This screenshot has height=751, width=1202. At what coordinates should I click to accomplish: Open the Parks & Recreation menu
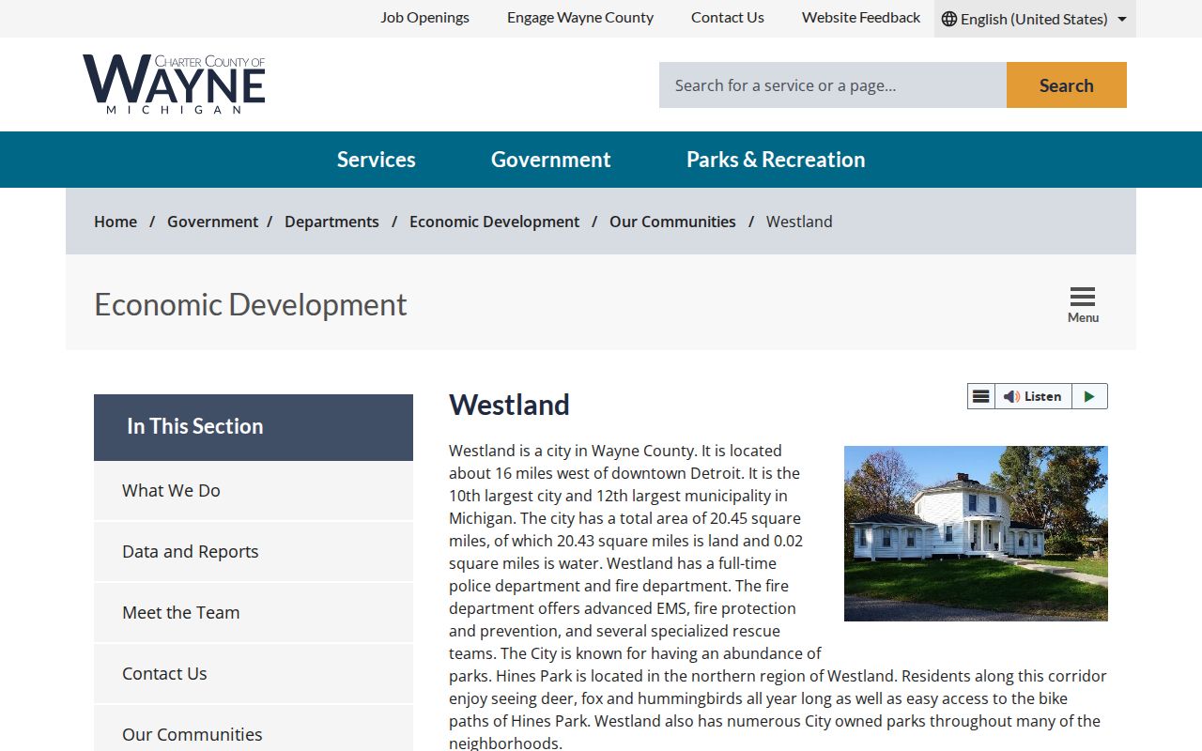point(776,160)
